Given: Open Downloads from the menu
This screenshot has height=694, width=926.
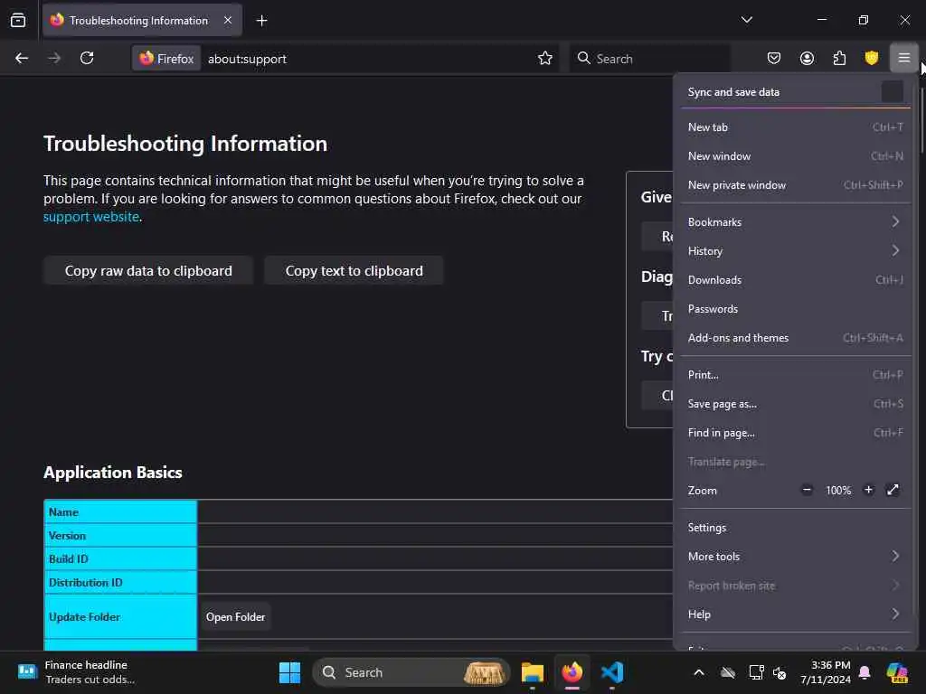Looking at the screenshot, I should 795,280.
